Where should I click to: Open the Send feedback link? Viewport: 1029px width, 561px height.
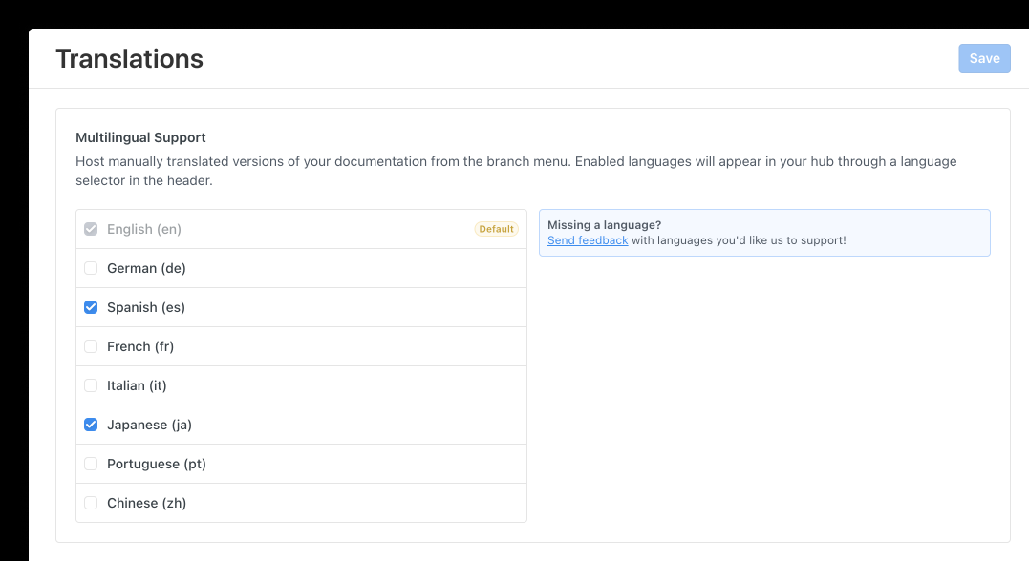click(587, 240)
